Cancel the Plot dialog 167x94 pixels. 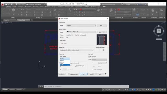point(92,74)
